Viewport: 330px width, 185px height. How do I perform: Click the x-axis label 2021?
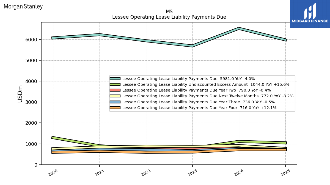[x=99, y=172]
